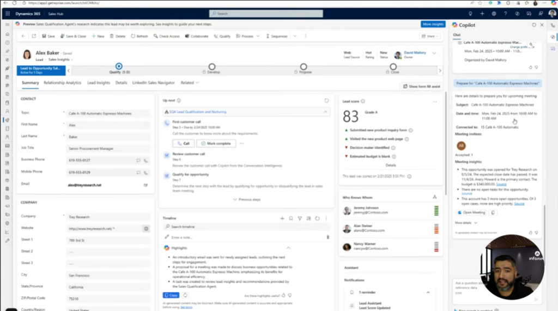
Task: Add a new timeline record with plus icon
Action: pyautogui.click(x=282, y=218)
